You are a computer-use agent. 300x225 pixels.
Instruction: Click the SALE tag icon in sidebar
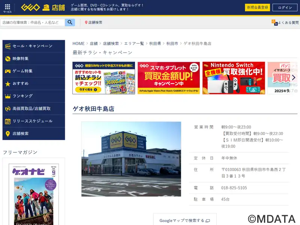click(7, 46)
